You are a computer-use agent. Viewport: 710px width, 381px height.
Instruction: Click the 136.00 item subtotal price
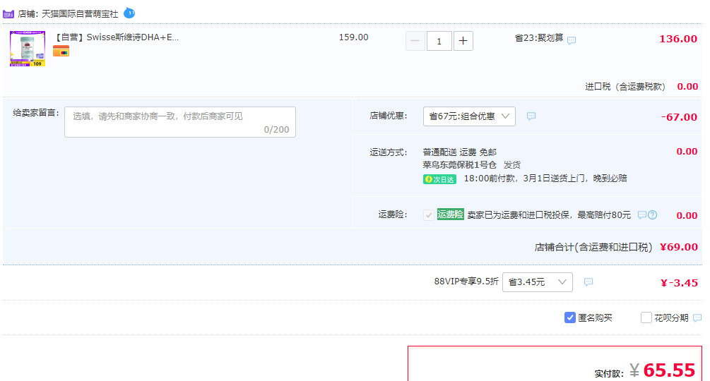[x=678, y=39]
